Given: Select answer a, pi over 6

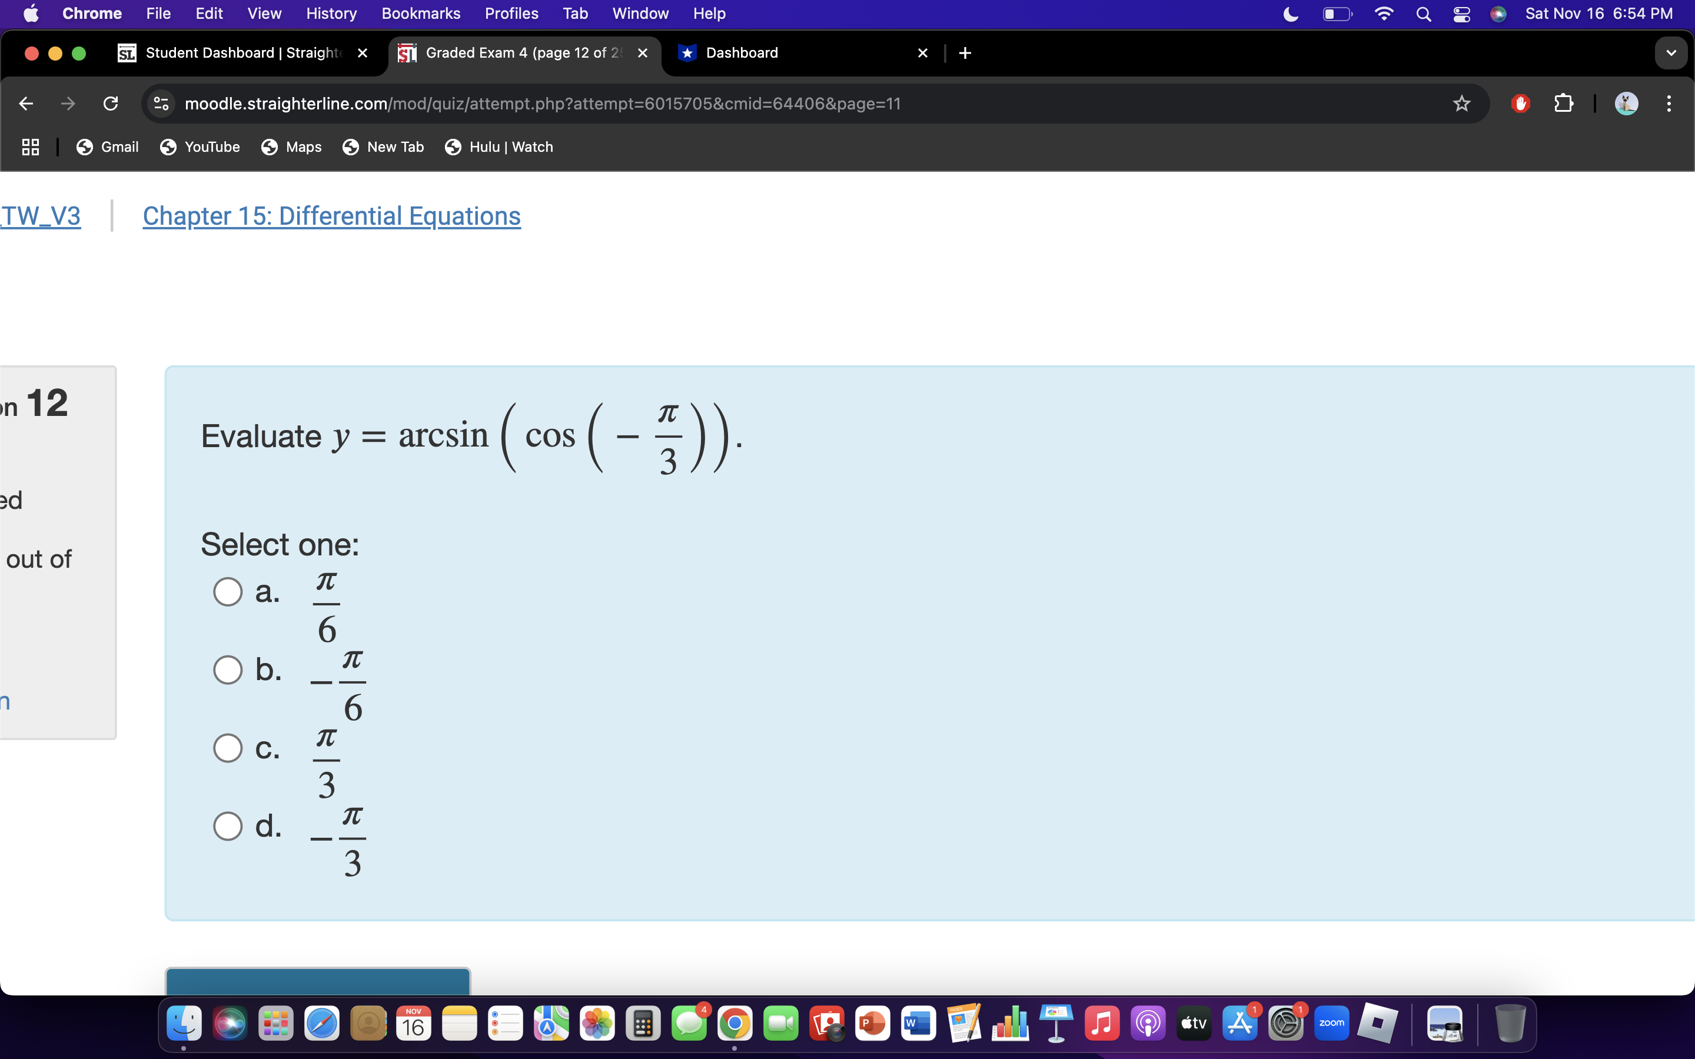Looking at the screenshot, I should pyautogui.click(x=228, y=592).
